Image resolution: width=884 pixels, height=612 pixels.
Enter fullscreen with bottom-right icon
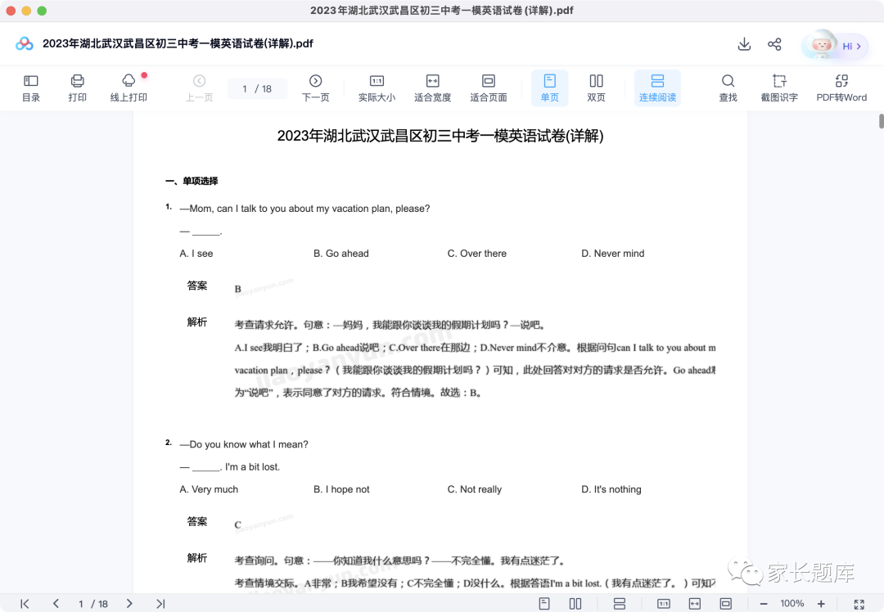click(x=859, y=604)
